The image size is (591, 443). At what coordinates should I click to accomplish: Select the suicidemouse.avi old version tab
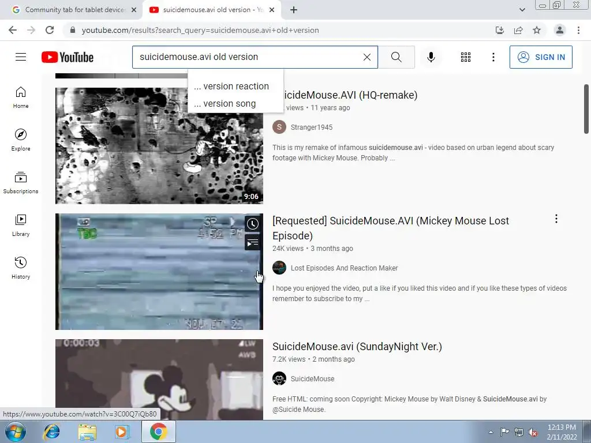211,10
